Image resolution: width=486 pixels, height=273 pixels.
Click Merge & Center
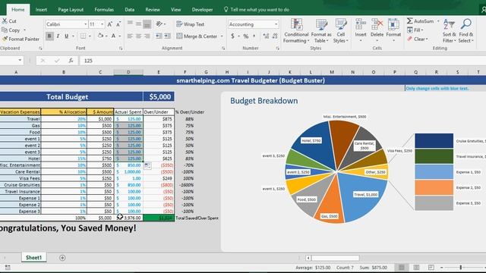click(197, 36)
